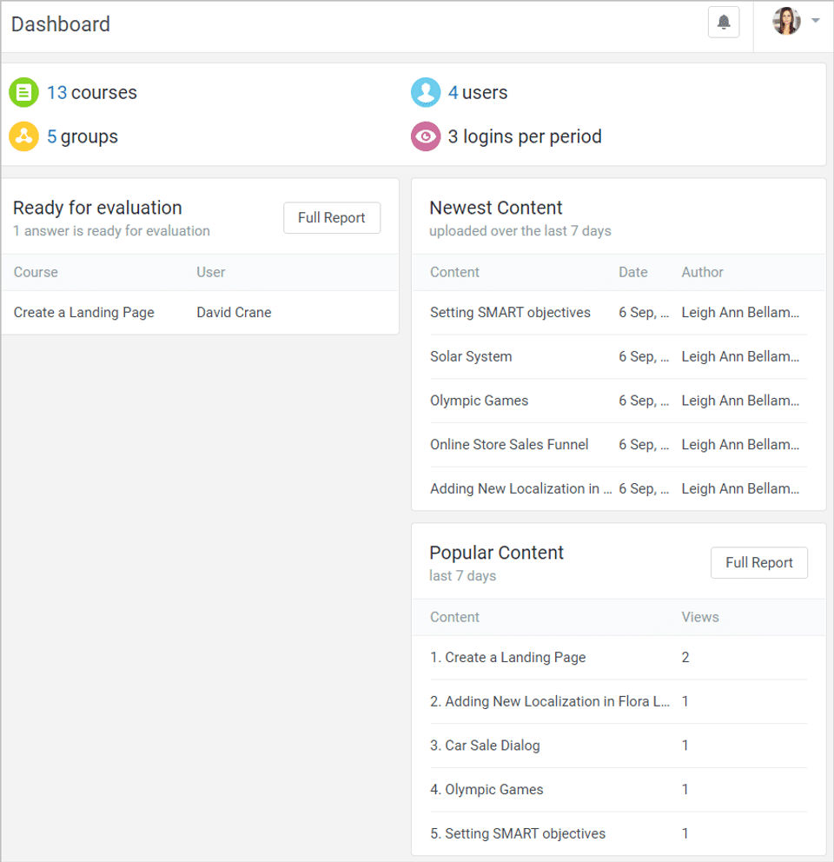The height and width of the screenshot is (862, 834).
Task: Click David Crane user cell
Action: click(x=234, y=312)
